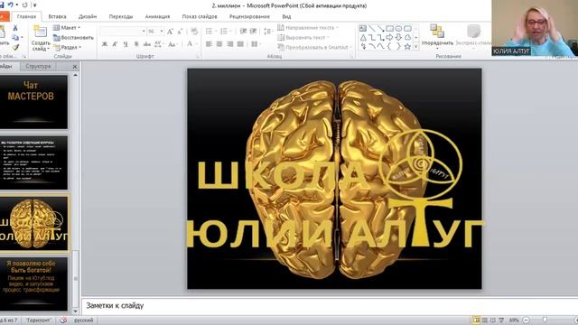Screen dimensions: 578x325
Task: Open the Макет layout dropdown
Action: 67,28
